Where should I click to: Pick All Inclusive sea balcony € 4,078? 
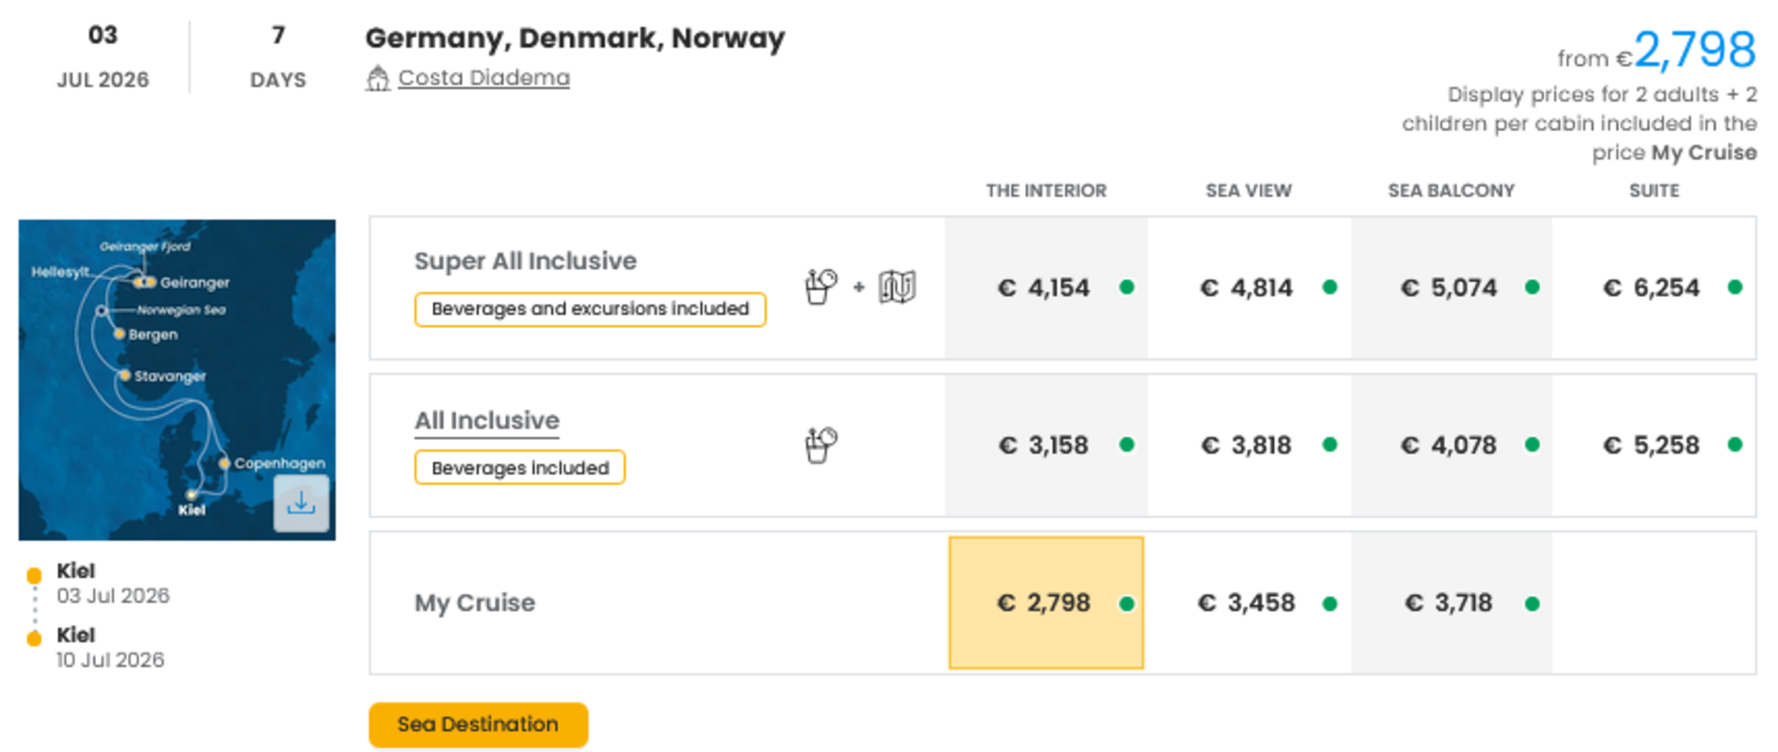tap(1449, 445)
